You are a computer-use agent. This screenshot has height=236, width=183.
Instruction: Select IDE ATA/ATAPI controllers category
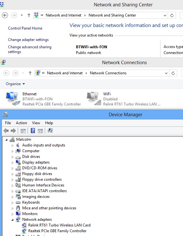click(44, 191)
